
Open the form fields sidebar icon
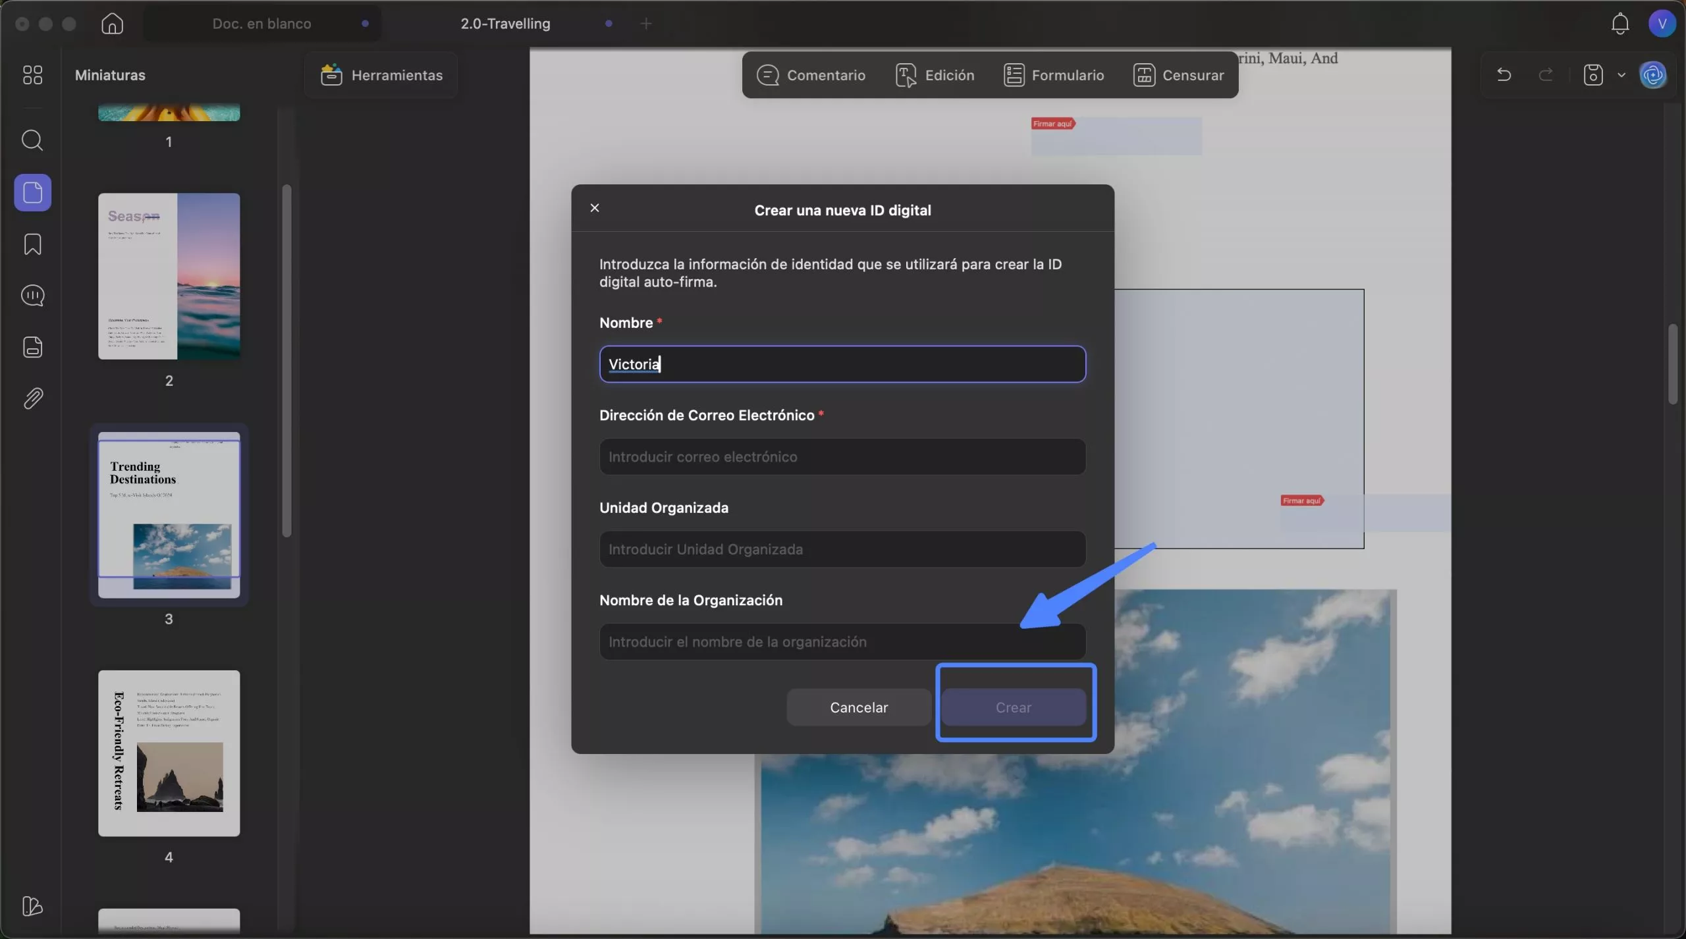(x=32, y=347)
